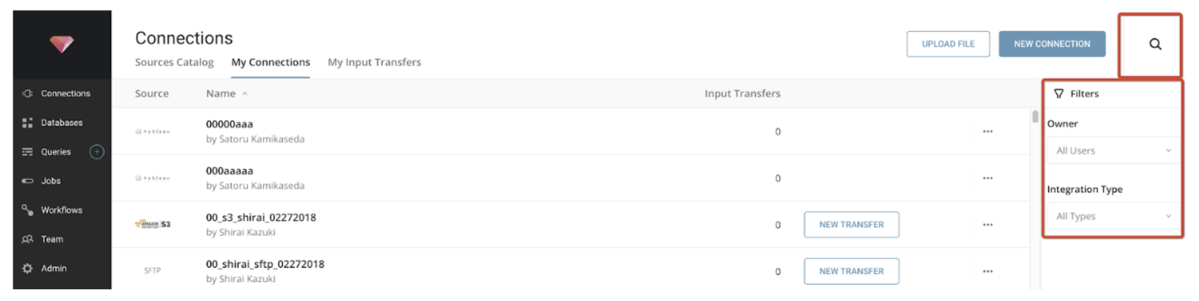
Task: Switch to My Input Transfers tab
Action: pos(374,62)
